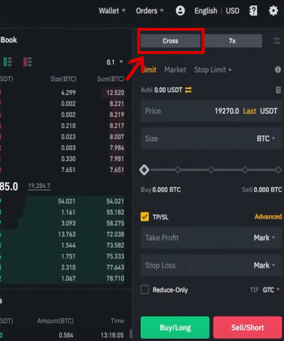
Task: Show buy orders only in order book
Action: pos(7,62)
